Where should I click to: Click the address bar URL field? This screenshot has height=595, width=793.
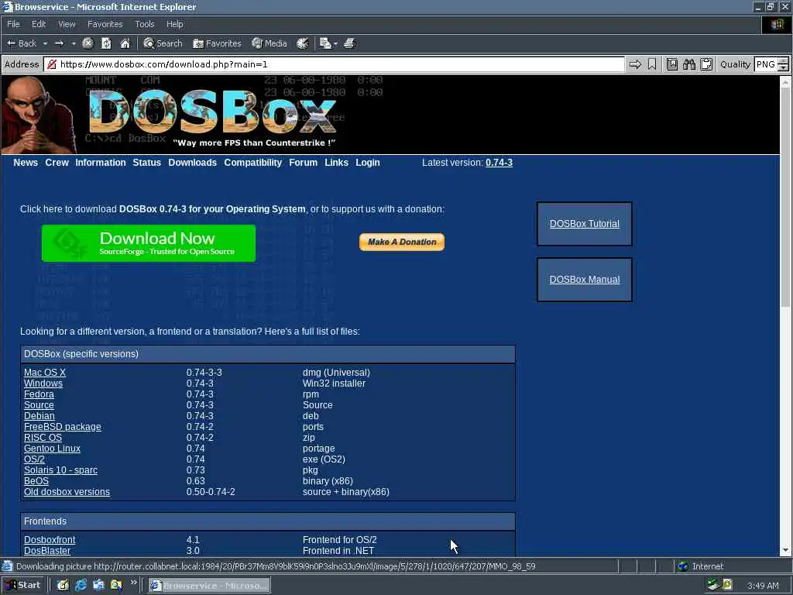[335, 64]
